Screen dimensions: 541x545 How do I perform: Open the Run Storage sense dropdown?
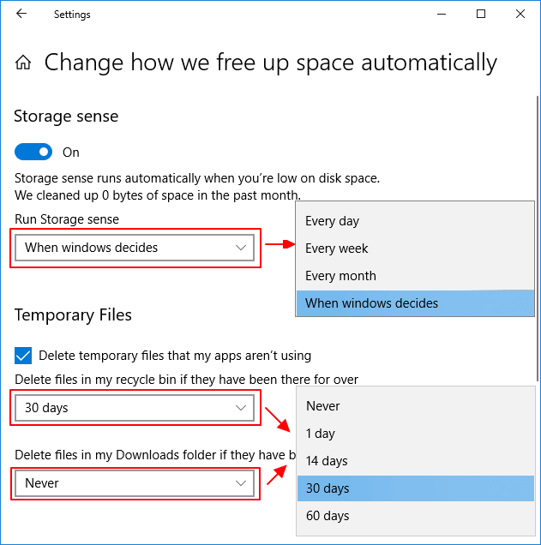135,248
